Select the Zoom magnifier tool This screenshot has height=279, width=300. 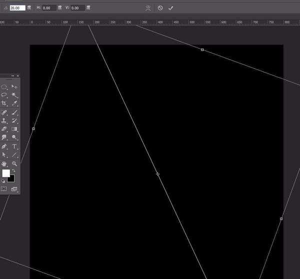point(14,163)
